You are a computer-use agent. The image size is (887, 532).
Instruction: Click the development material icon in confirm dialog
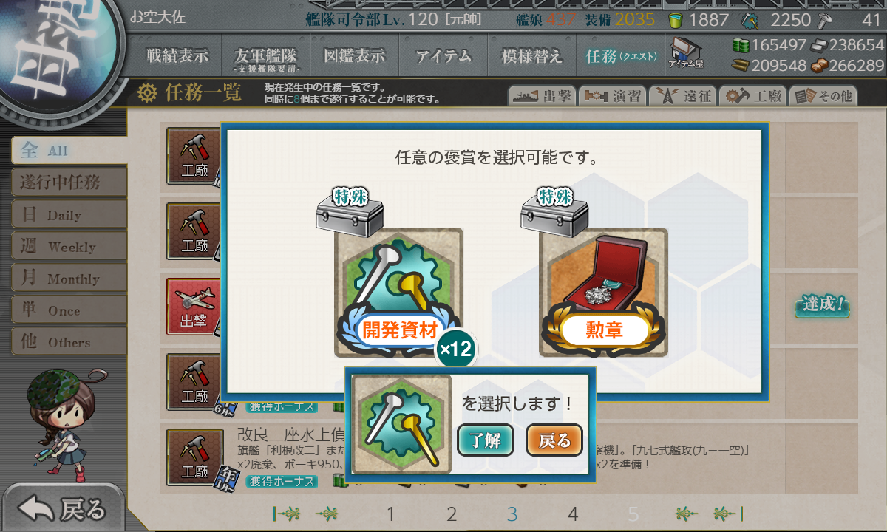(401, 424)
